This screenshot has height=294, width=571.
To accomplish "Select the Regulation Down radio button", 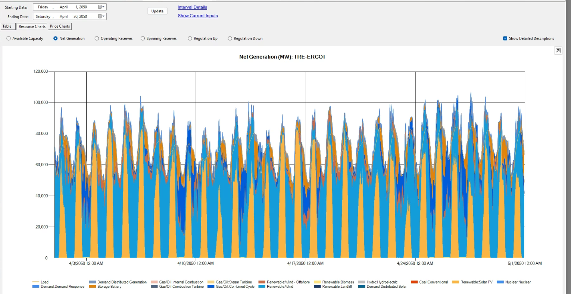I will pos(230,38).
